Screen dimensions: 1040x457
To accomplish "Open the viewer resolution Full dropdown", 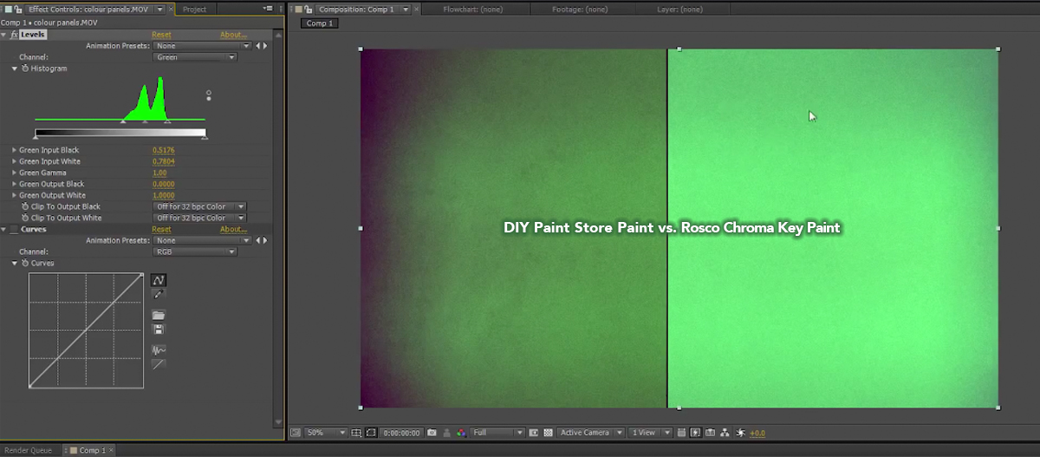I will (x=497, y=433).
